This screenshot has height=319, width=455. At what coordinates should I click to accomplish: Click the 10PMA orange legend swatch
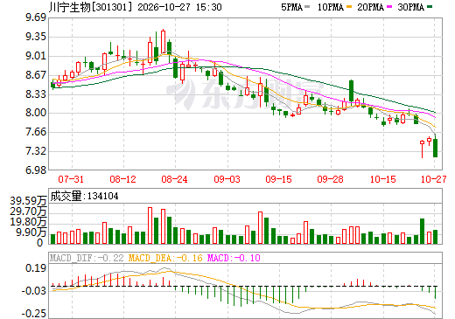pos(349,7)
